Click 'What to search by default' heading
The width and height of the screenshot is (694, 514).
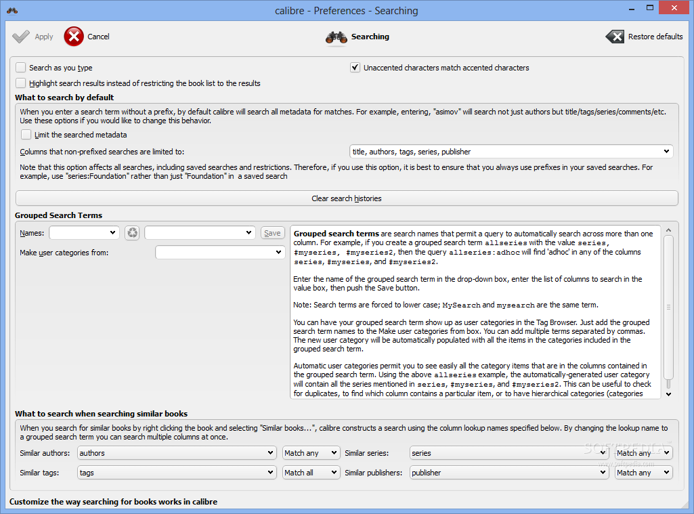tap(64, 98)
